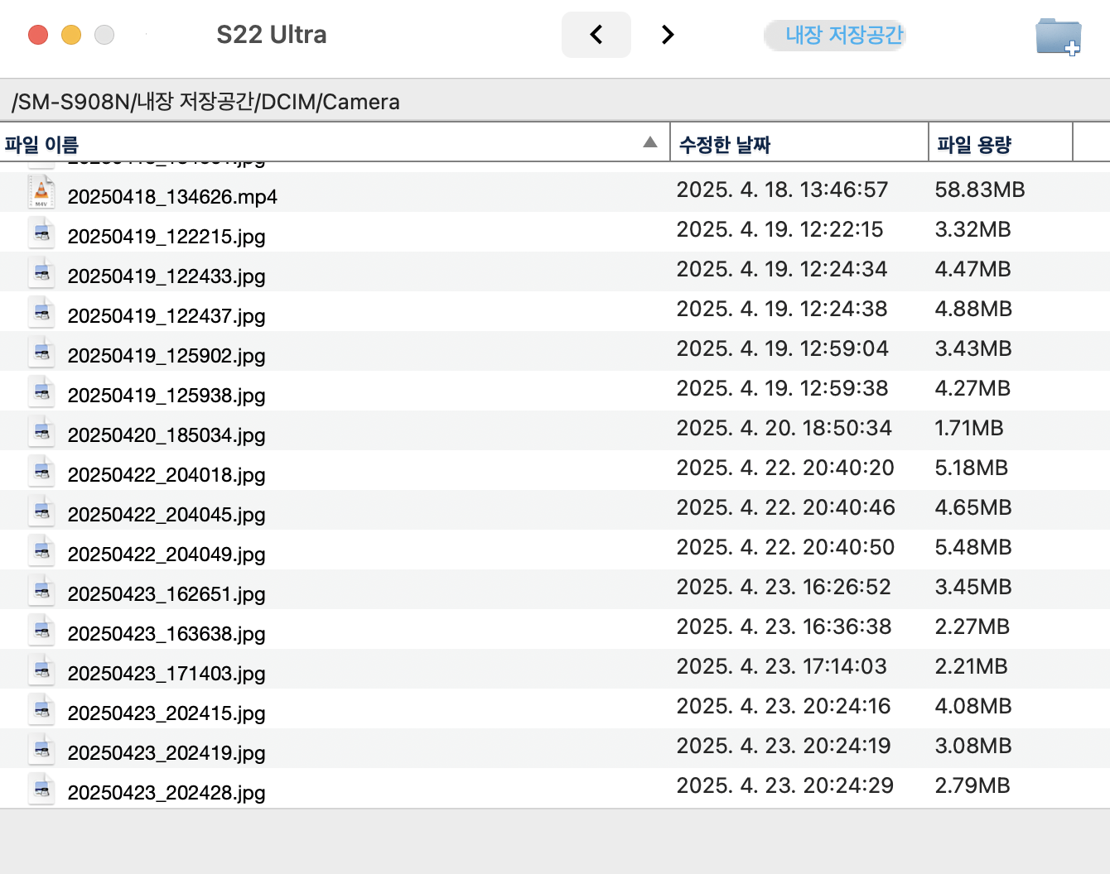Close the window with the red button

38,35
